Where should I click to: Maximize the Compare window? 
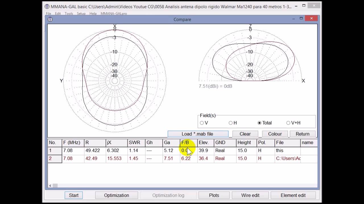(x=301, y=18)
